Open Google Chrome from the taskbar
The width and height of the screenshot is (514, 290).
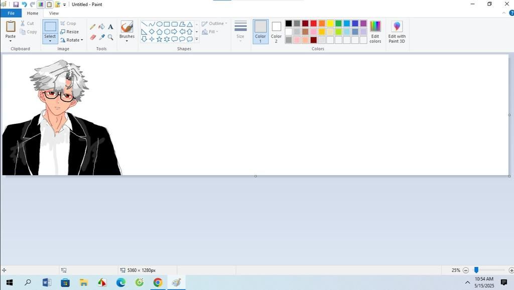[158, 282]
